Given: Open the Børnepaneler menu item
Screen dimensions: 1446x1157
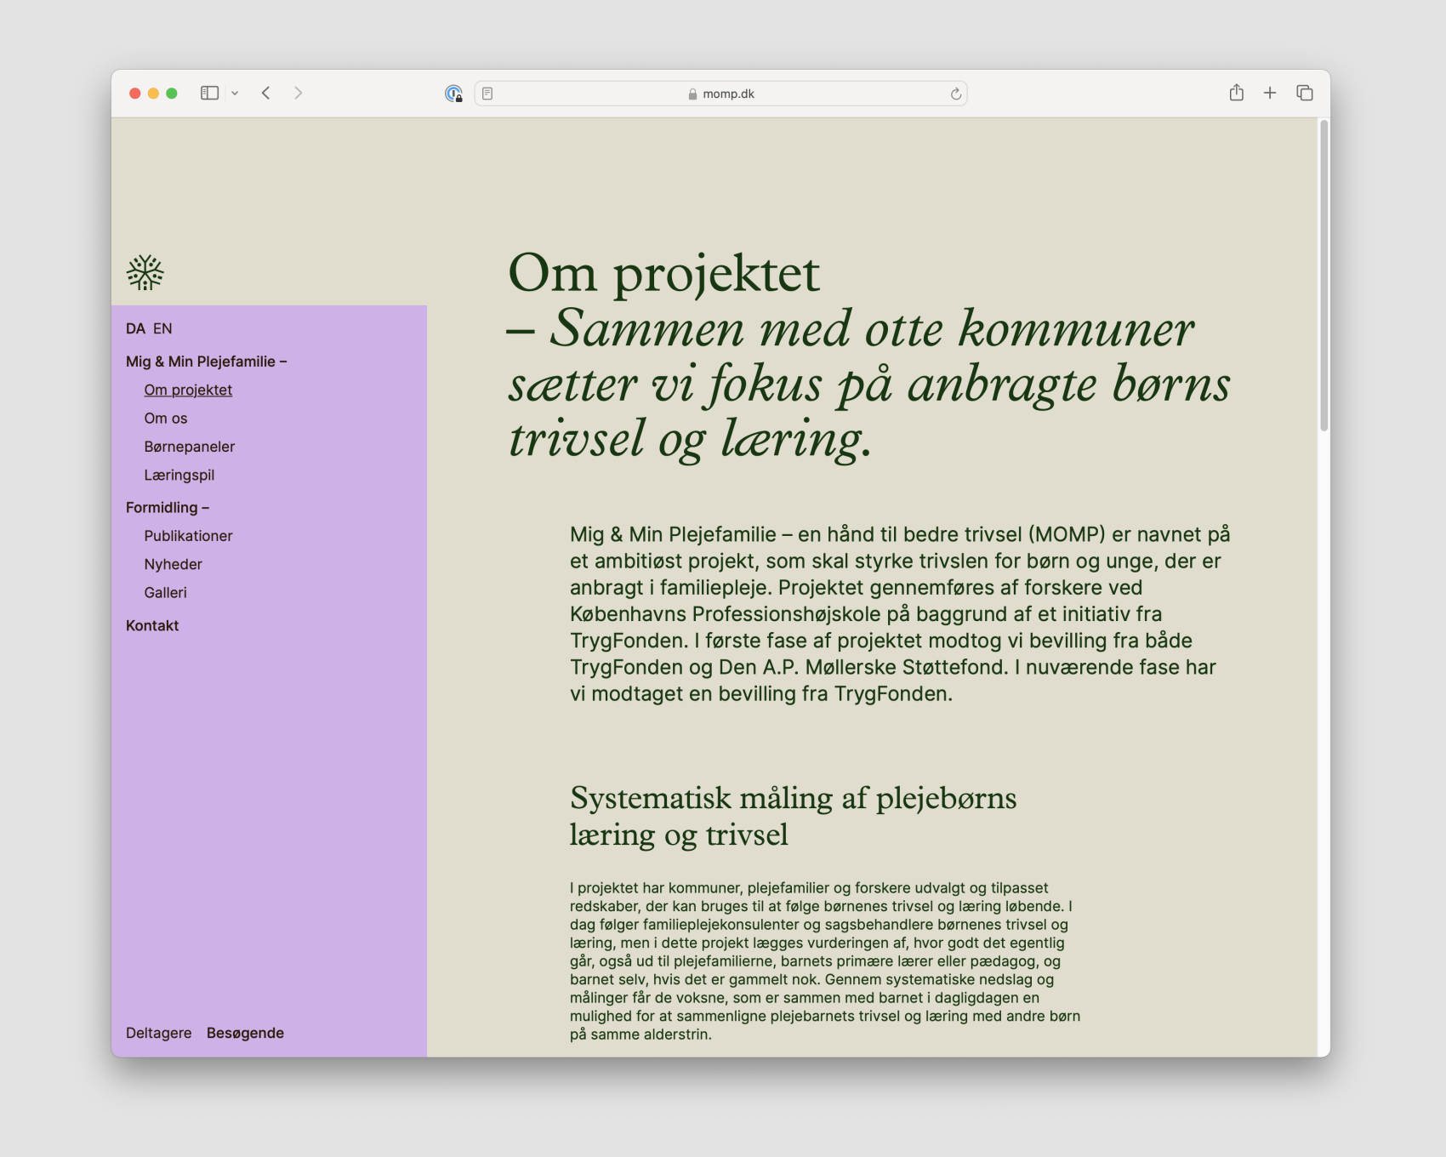Looking at the screenshot, I should [x=189, y=447].
